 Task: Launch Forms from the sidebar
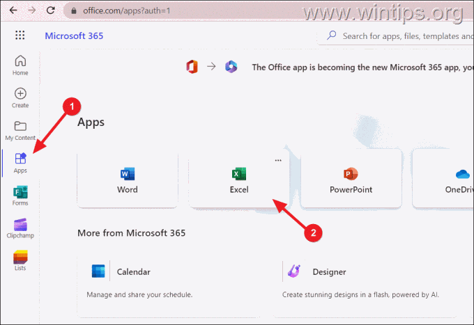20,196
